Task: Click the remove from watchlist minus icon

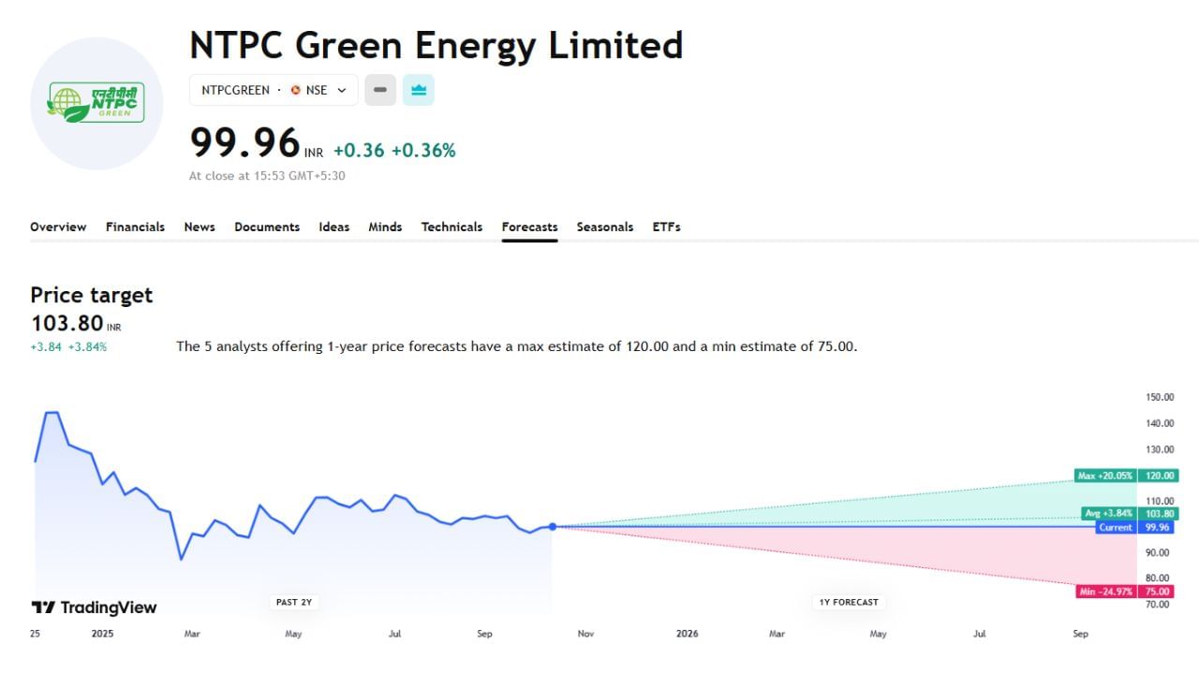Action: point(379,90)
